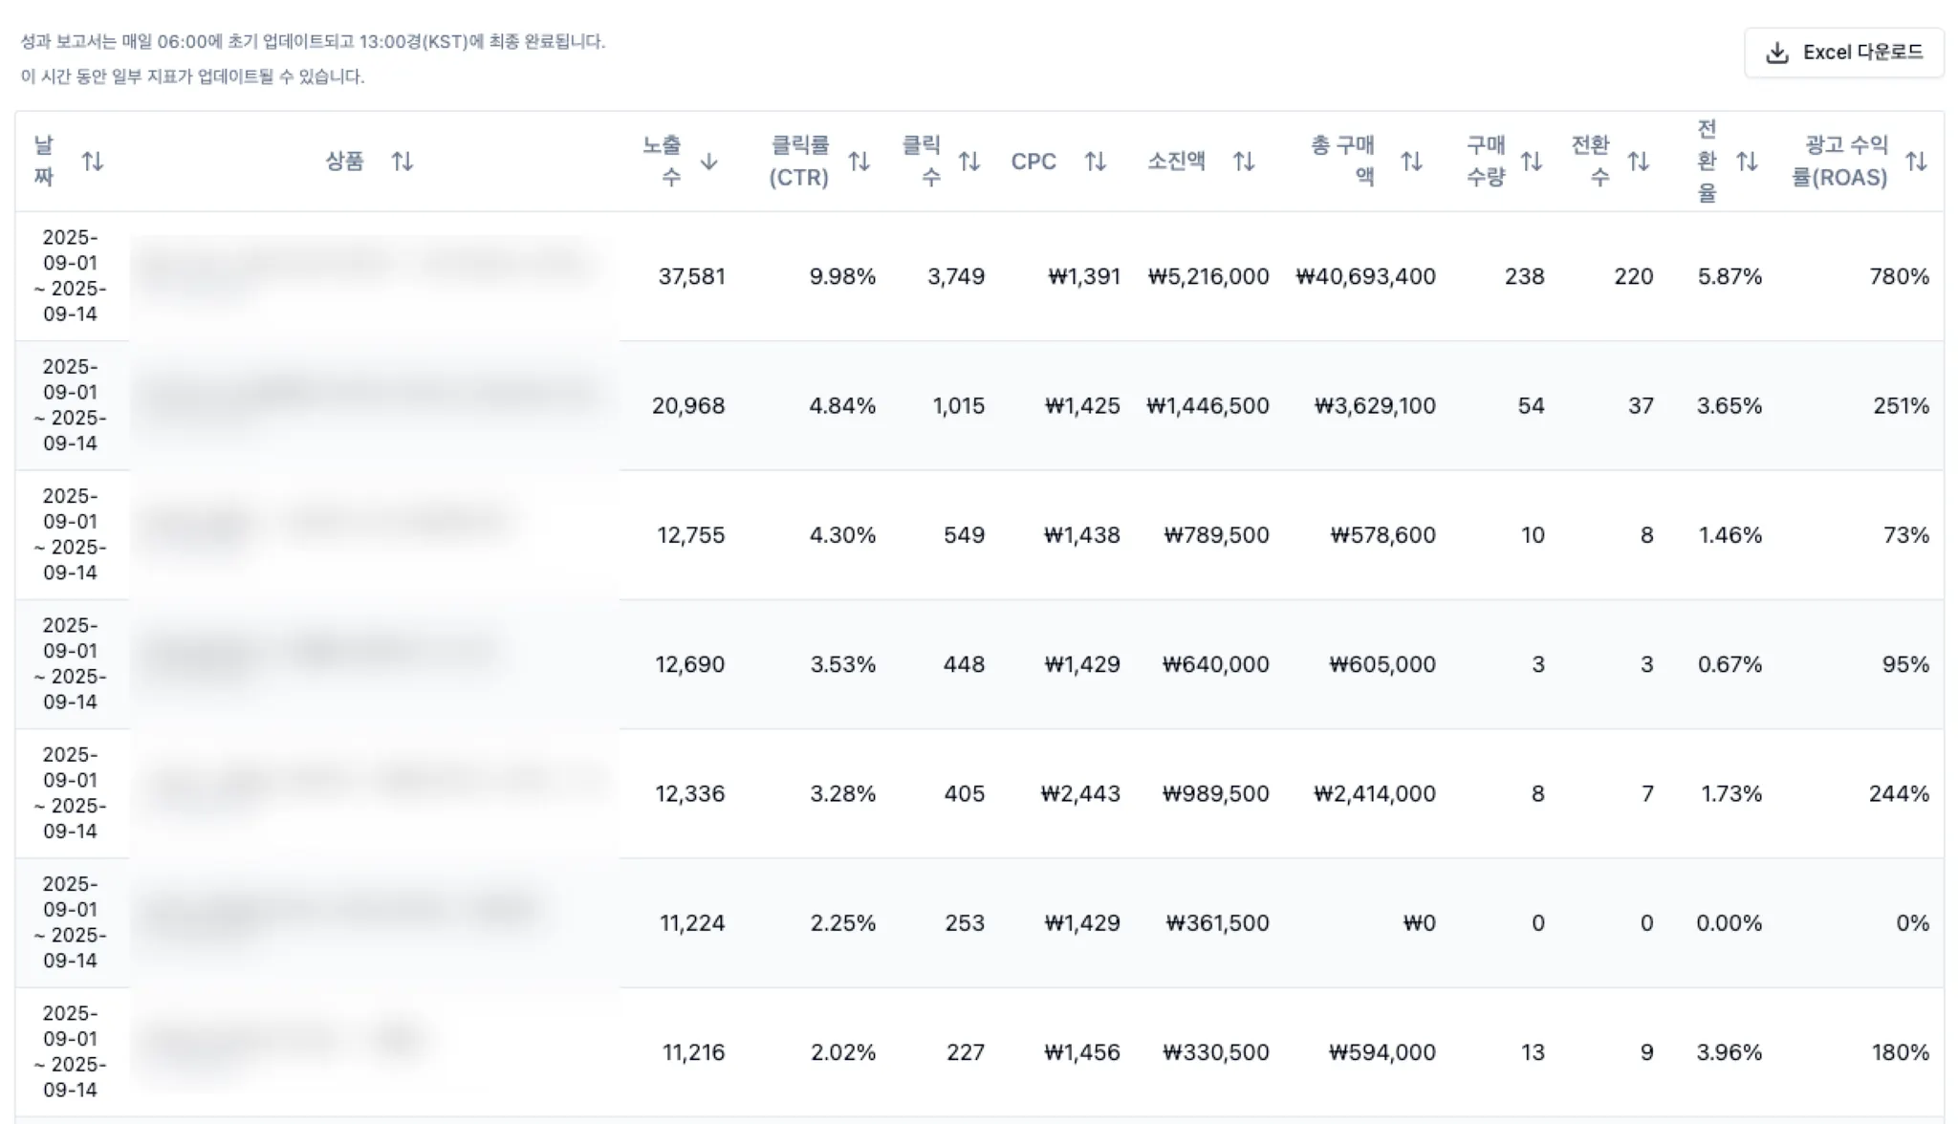The width and height of the screenshot is (1958, 1124).
Task: Click the ₩40,693,400 total purchase cell
Action: click(x=1365, y=277)
